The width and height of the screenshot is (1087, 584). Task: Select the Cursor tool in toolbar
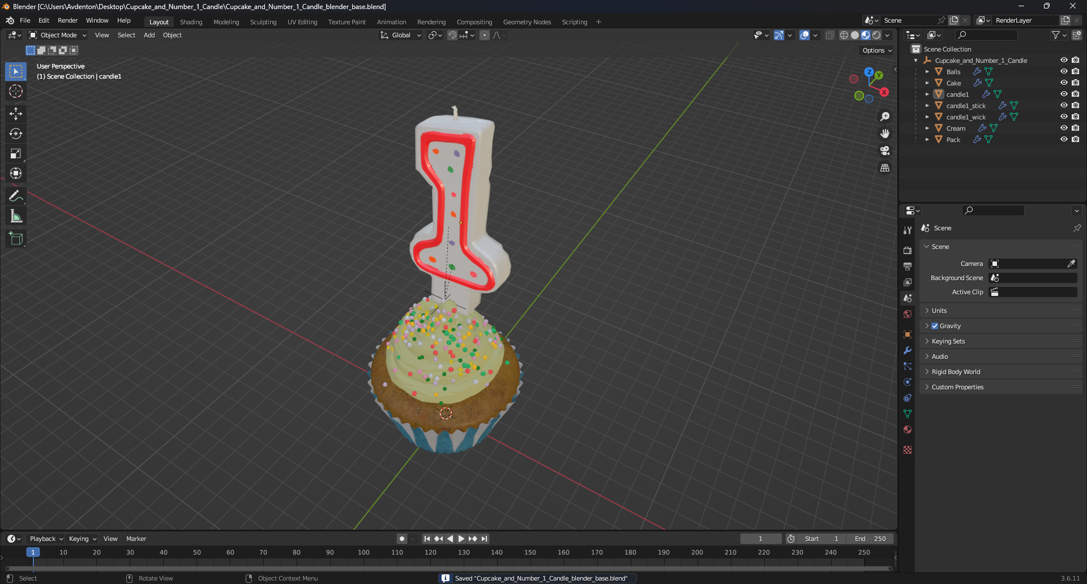(16, 91)
